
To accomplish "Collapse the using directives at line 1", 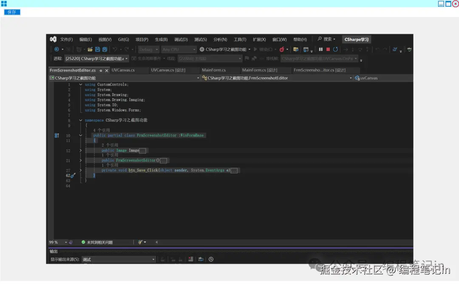I will [x=80, y=84].
